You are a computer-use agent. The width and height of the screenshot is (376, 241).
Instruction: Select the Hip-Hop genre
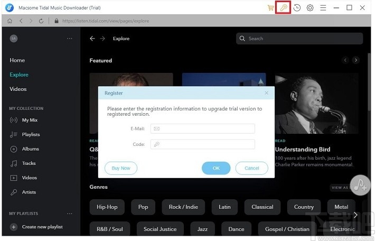click(107, 207)
